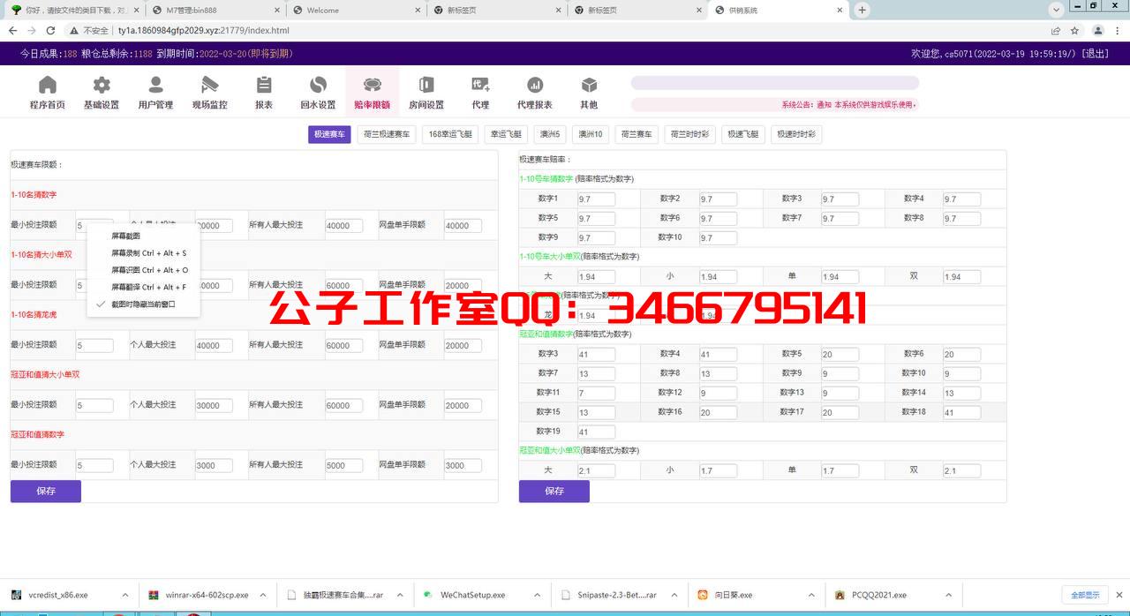The width and height of the screenshot is (1130, 616).
Task: Click the 不安全 site warning icon
Action: pos(74,30)
